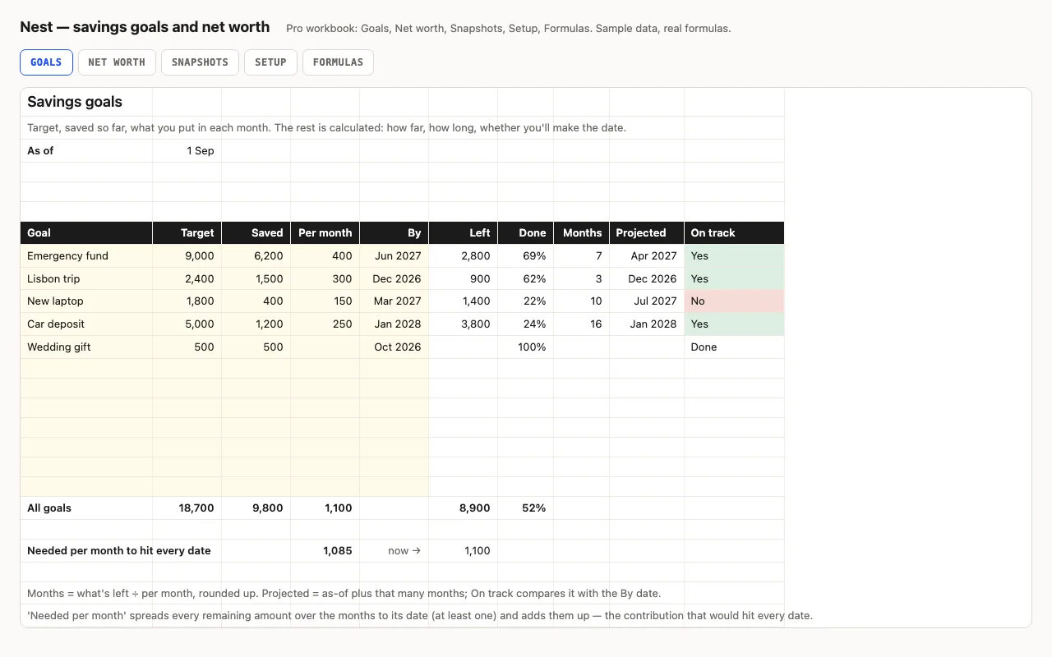Open the Snapshots tab
The image size is (1052, 657).
[x=200, y=62]
